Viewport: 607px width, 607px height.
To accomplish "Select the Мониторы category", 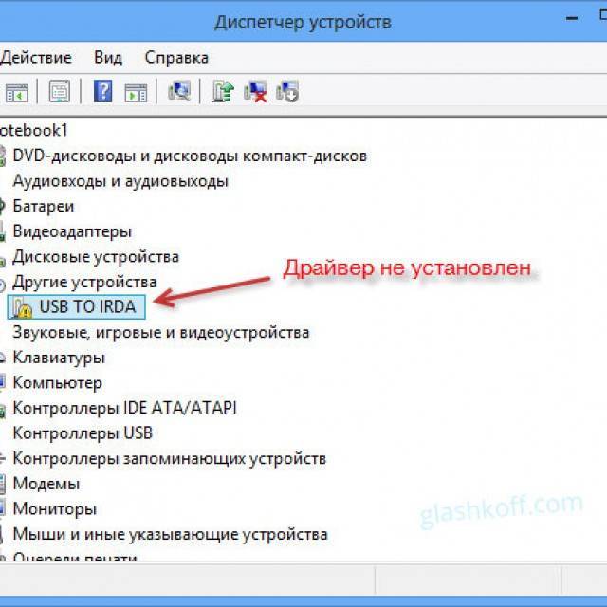I will (x=55, y=509).
